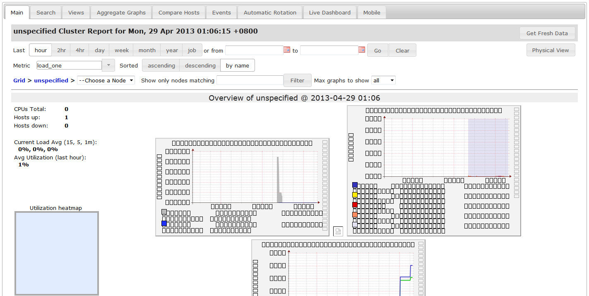The image size is (589, 296).
Task: Switch to the Search tab
Action: [x=46, y=12]
